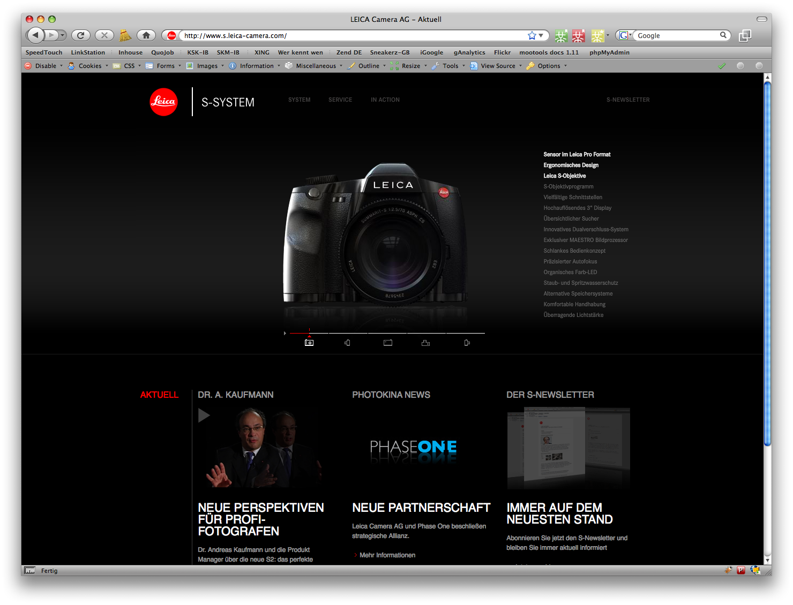Click the red segment of camera view timeline
This screenshot has height=605, width=793.
(x=300, y=333)
